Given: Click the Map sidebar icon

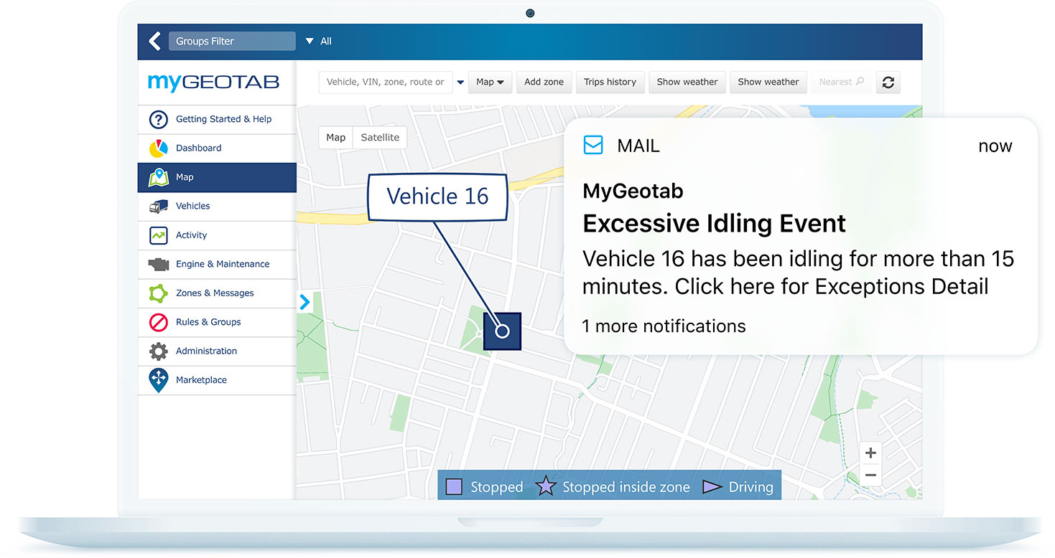Looking at the screenshot, I should 158,177.
